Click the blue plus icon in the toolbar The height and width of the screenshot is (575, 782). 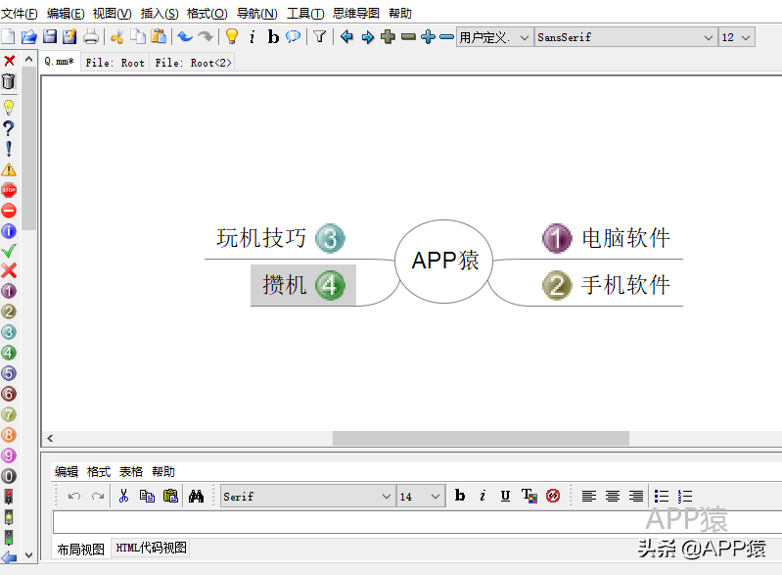[428, 37]
